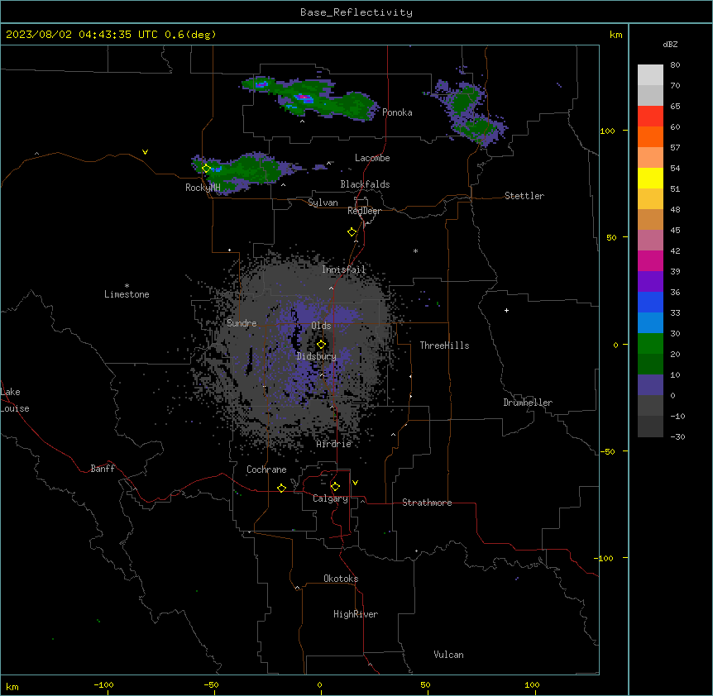Click the Base_Reflectivity title
713x696 pixels.
(x=356, y=12)
